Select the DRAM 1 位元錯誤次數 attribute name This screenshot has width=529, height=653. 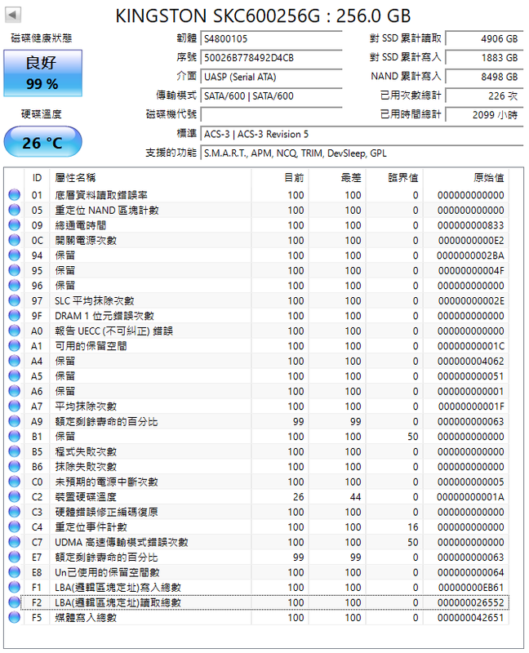[104, 316]
